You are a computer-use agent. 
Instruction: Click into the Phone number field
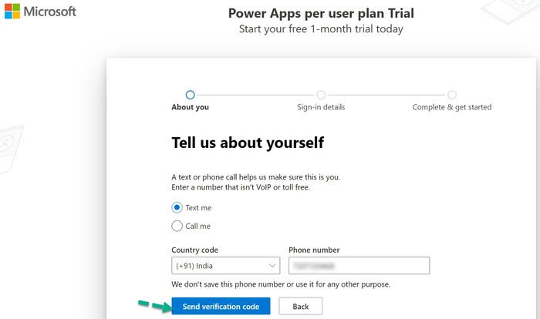pyautogui.click(x=359, y=266)
